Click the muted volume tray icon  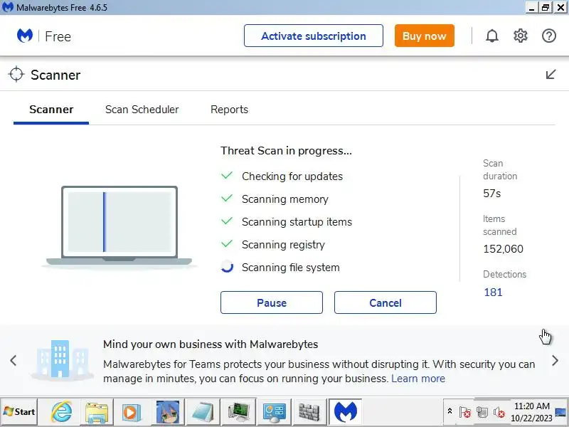tap(499, 412)
